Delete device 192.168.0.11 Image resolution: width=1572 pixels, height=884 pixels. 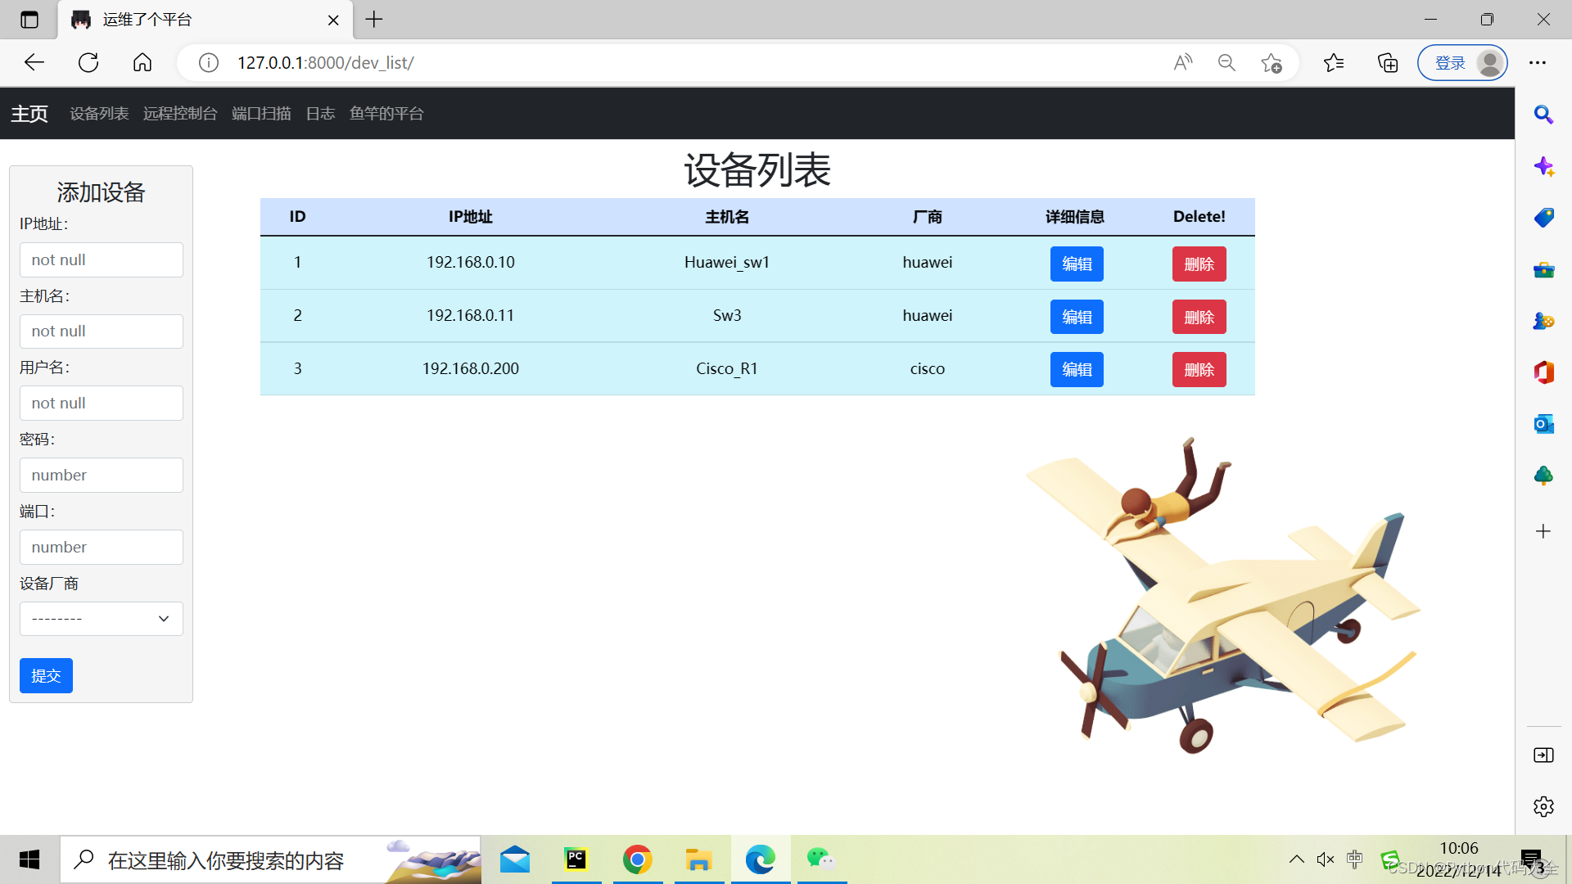tap(1199, 317)
